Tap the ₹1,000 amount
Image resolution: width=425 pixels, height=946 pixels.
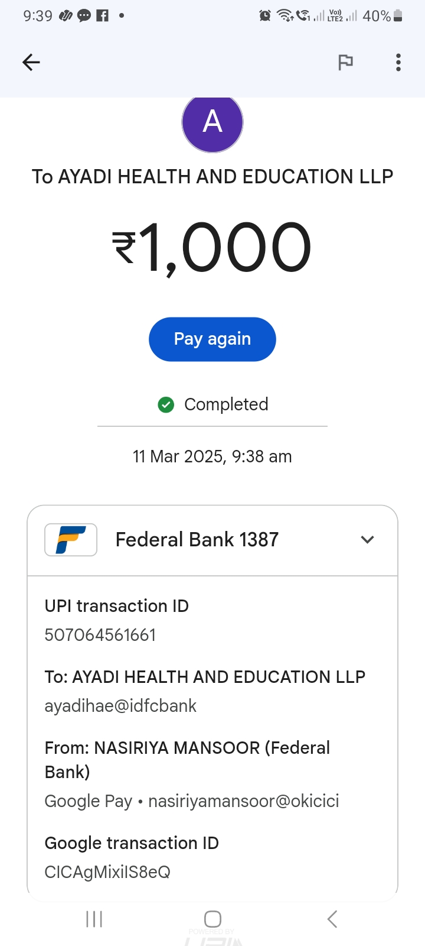(212, 247)
